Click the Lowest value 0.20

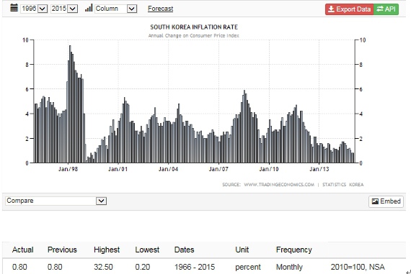[x=143, y=267]
